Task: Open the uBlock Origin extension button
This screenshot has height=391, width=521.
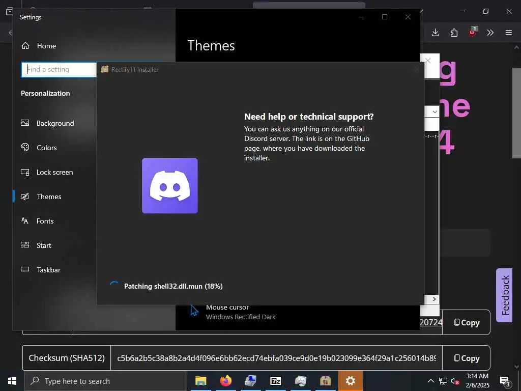Action: 473,32
